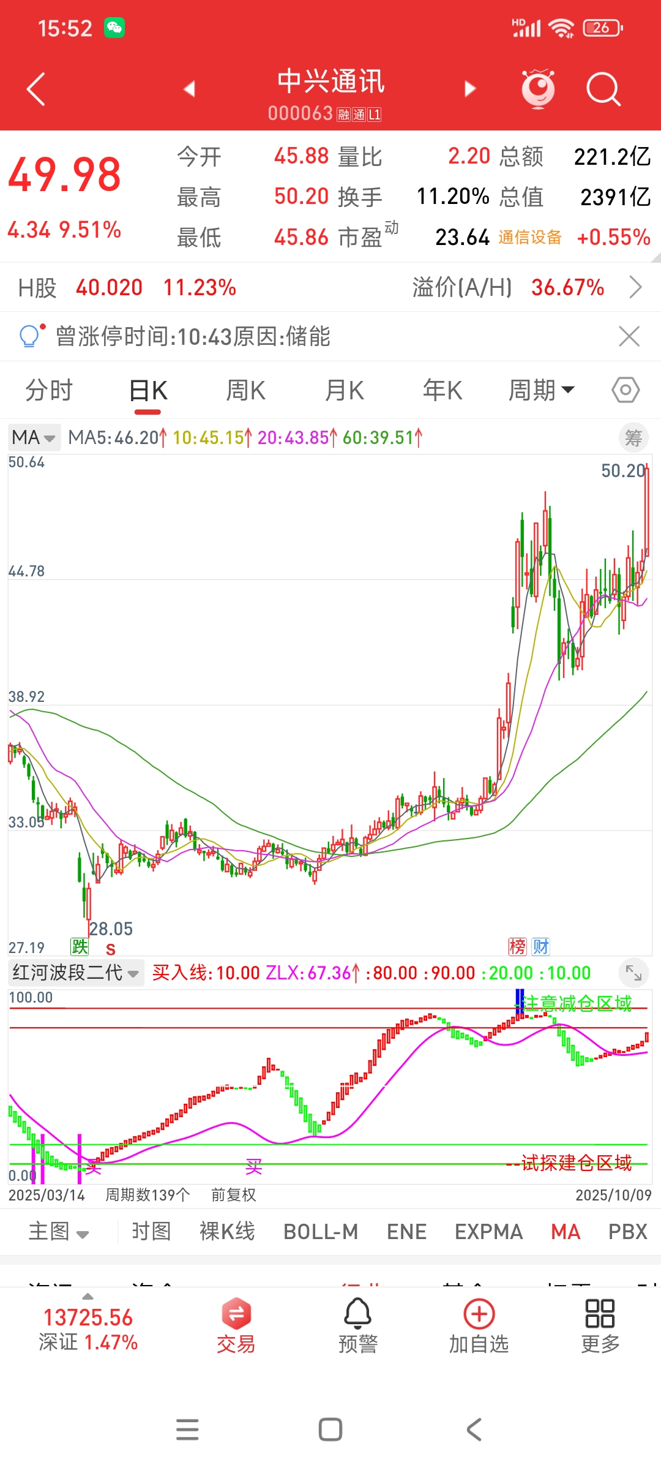Viewport: 661px width, 1470px height.
Task: Tap the 融 margin tag under stock code
Action: 343,115
